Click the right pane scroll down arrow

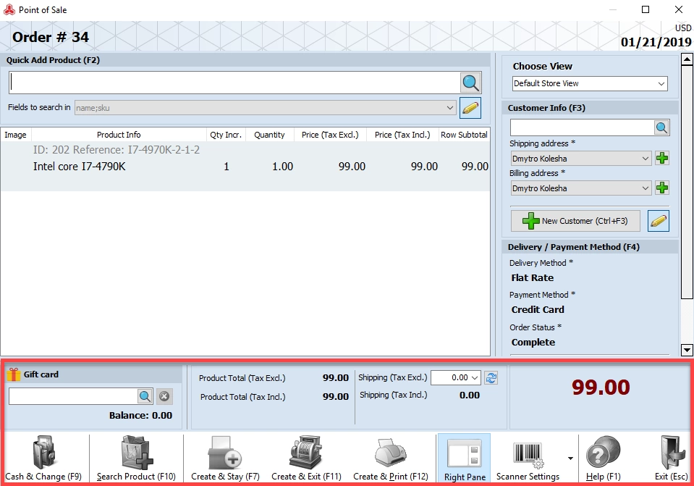coord(687,350)
